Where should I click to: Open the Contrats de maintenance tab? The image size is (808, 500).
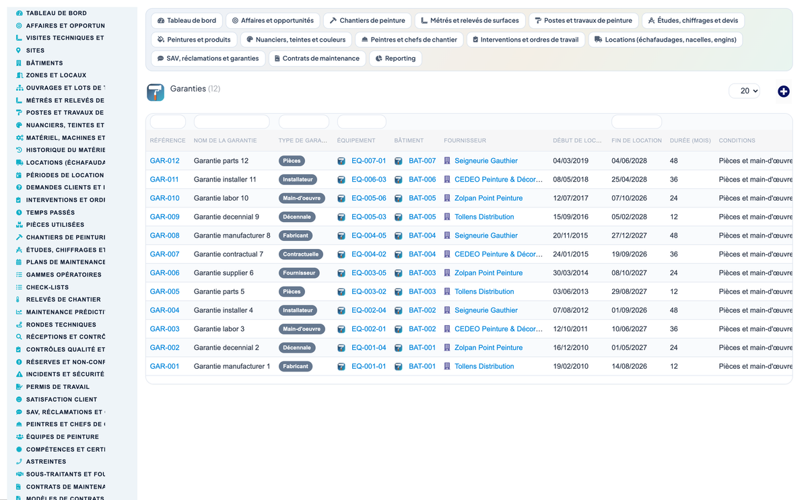click(x=317, y=59)
